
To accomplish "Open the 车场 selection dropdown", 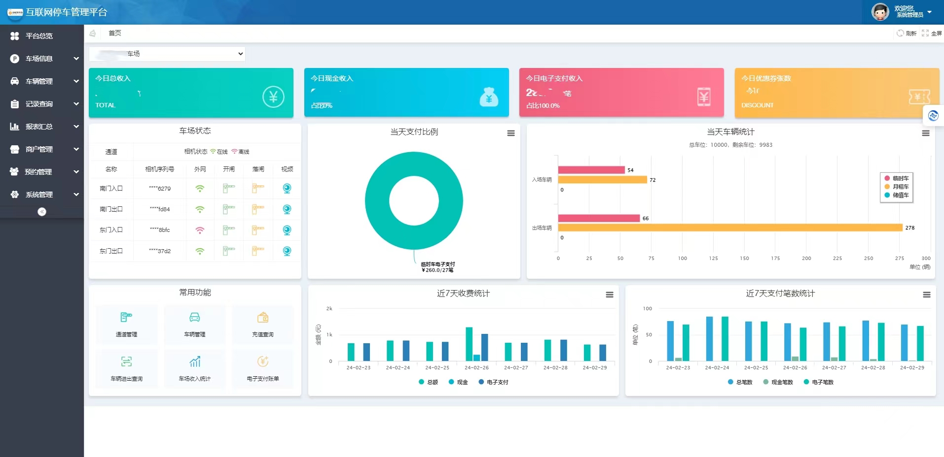I will click(167, 54).
